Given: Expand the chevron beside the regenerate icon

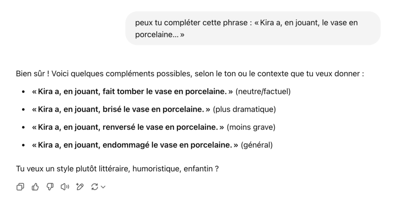Looking at the screenshot, I should (103, 187).
